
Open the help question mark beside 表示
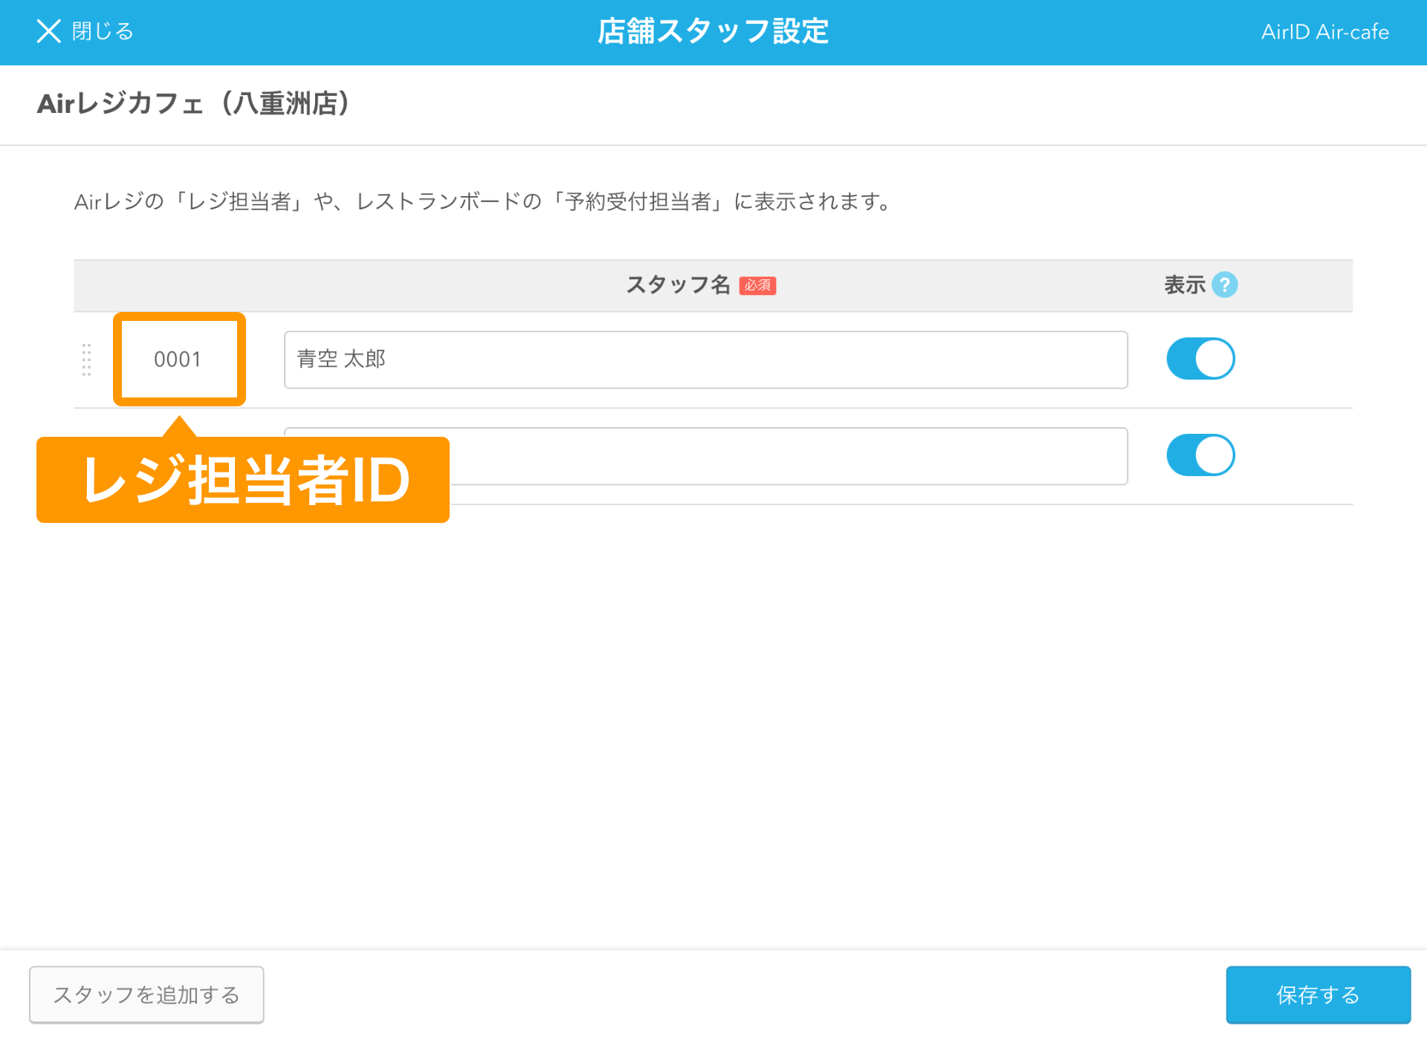tap(1224, 285)
